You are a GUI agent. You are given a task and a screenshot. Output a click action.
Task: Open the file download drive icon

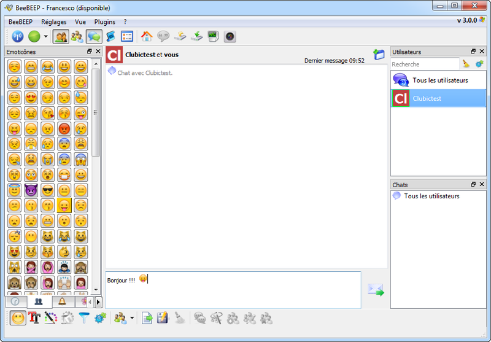[x=196, y=36]
